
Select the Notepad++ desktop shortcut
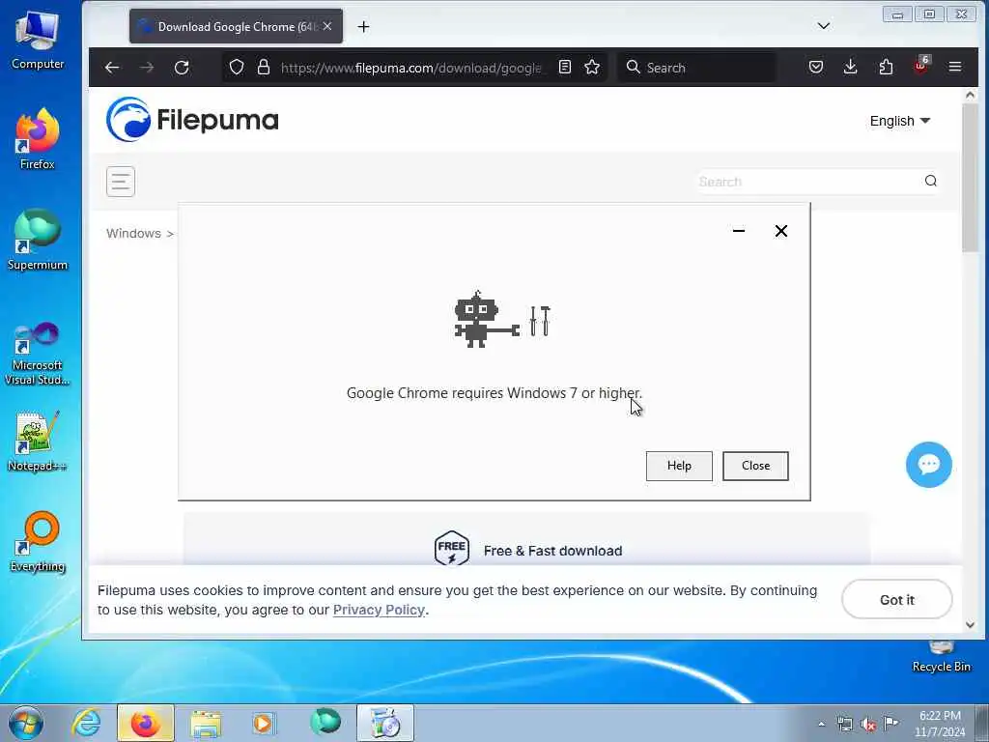[x=38, y=442]
